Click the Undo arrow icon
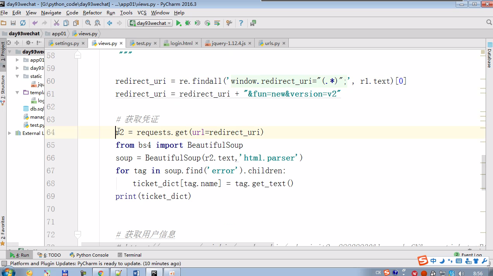493x276 pixels. (x=35, y=23)
